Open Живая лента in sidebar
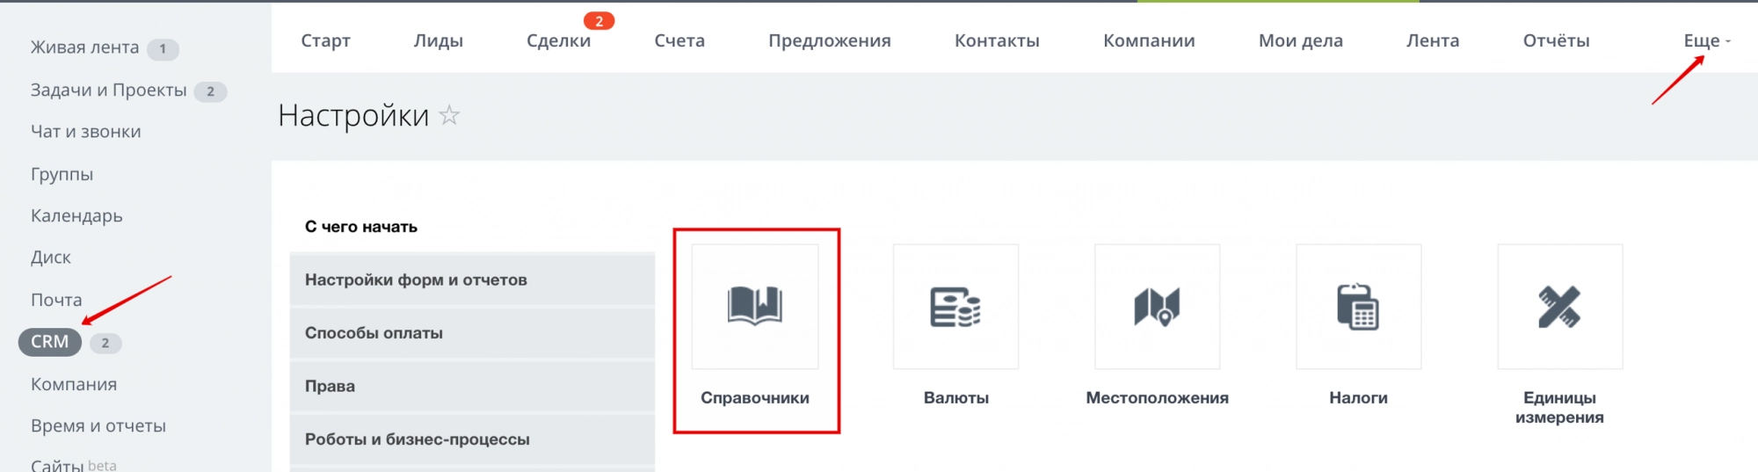 pos(84,47)
